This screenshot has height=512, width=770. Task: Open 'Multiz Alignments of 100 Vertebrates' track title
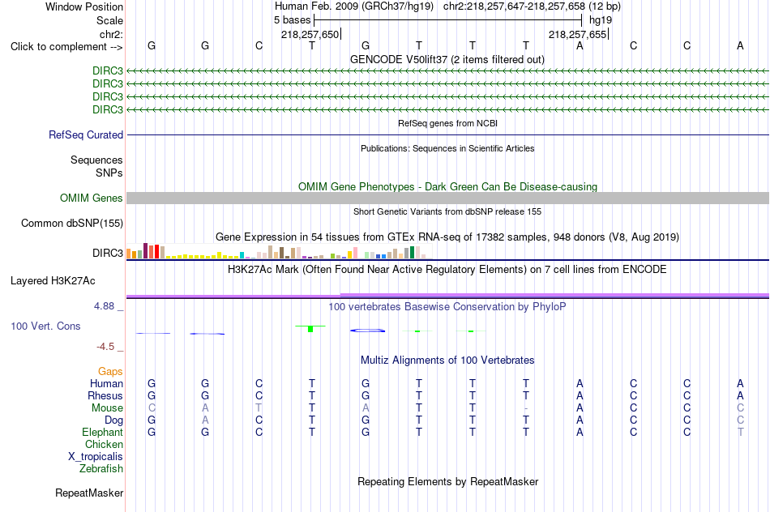(x=447, y=361)
